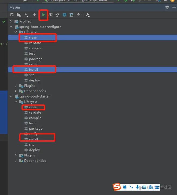Expand Dependencies under spring-boot-autoconfigure
177x195 pixels.
(16, 91)
